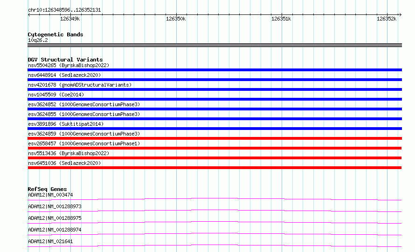Click the 126349k ruler tick label

coord(70,19)
